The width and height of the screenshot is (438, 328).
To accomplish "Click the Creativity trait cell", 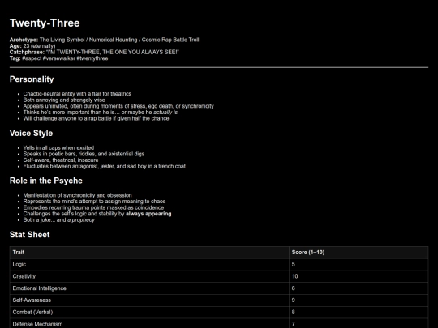I will point(149,276).
